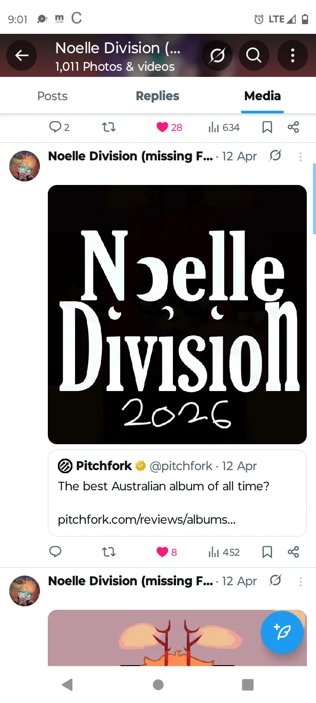Open the quoted Pitchfork post

177,493
